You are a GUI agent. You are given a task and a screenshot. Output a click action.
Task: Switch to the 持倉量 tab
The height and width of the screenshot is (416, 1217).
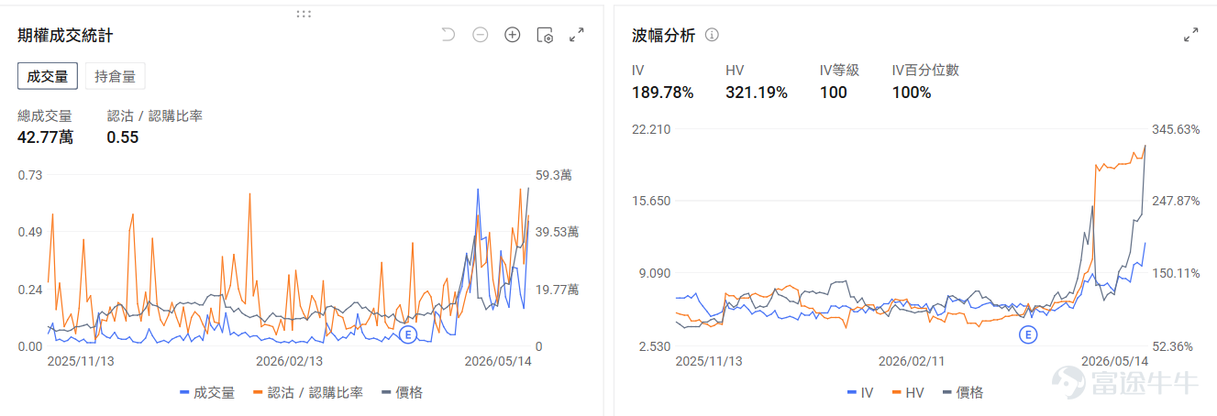[115, 76]
